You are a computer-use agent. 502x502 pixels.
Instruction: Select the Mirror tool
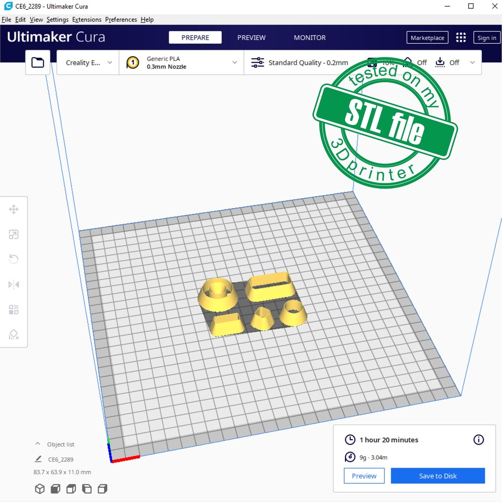point(14,284)
